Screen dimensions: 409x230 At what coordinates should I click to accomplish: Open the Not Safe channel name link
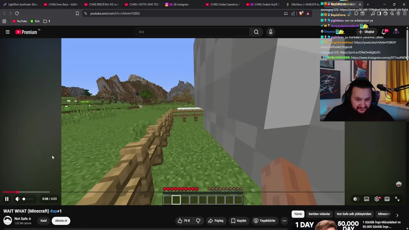tap(21, 219)
